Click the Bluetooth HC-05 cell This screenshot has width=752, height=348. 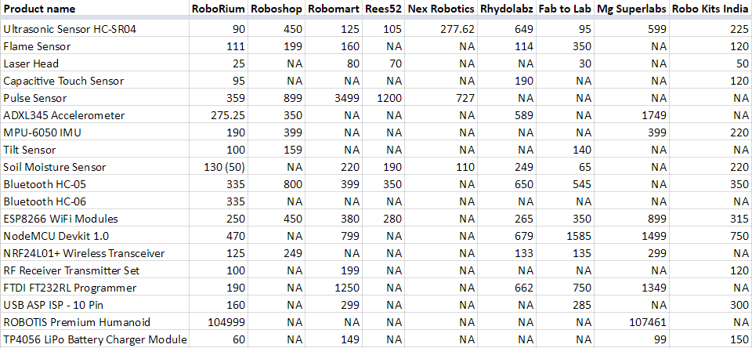click(x=94, y=184)
